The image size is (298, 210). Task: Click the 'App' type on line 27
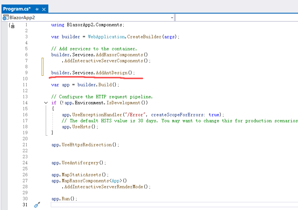pos(115,181)
